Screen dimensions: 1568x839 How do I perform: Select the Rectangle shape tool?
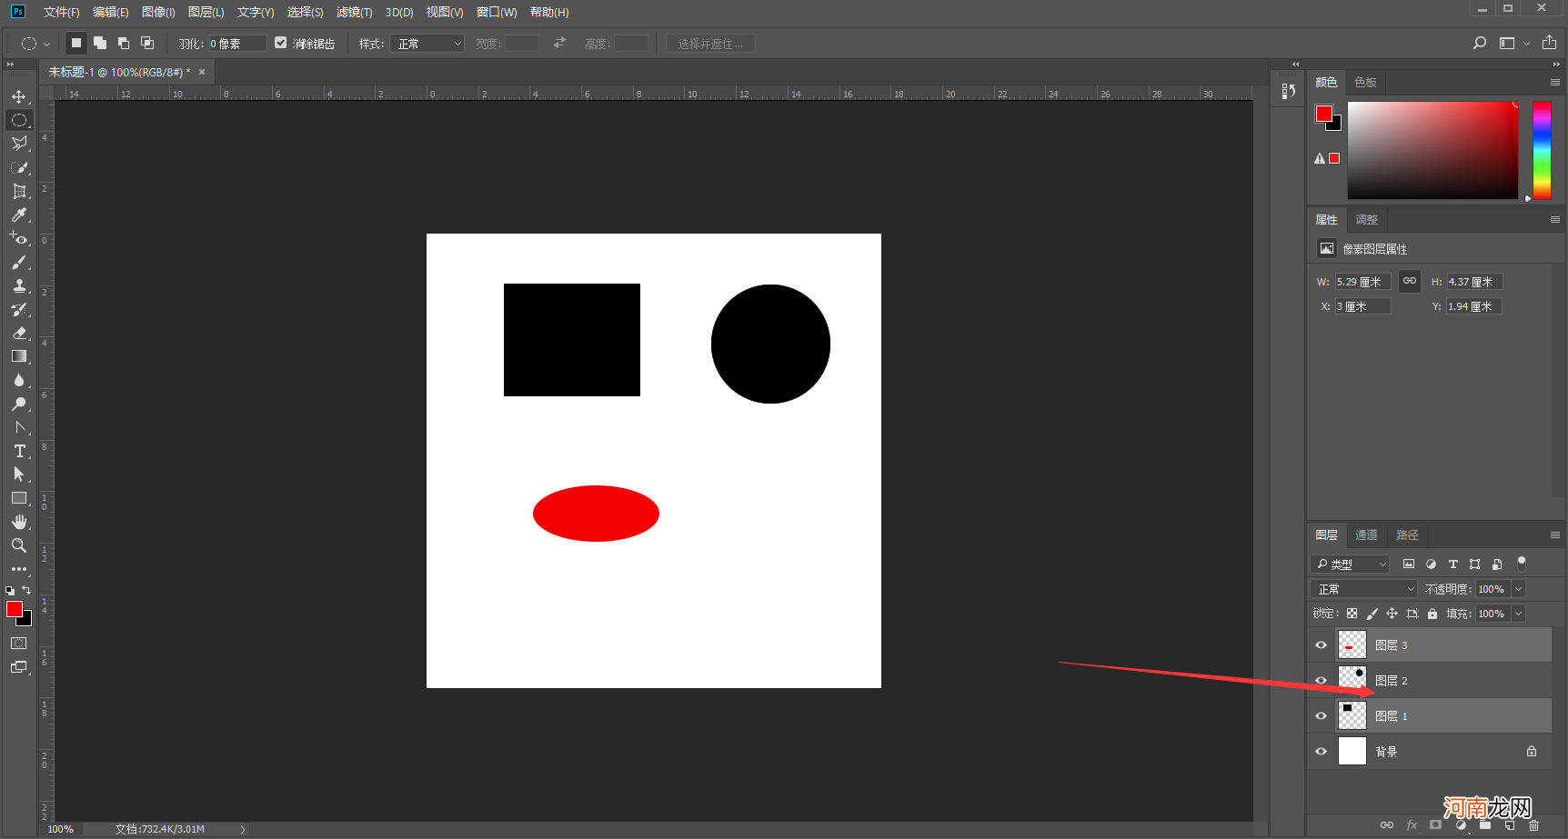[x=19, y=498]
